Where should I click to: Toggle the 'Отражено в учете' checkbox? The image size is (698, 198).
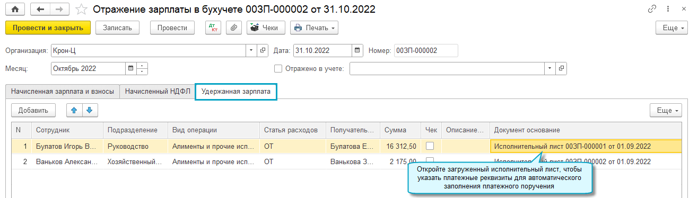[278, 68]
